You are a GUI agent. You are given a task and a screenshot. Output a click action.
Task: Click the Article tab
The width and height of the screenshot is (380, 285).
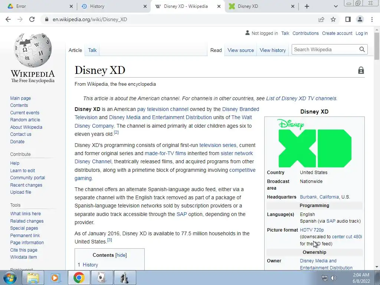coord(75,50)
